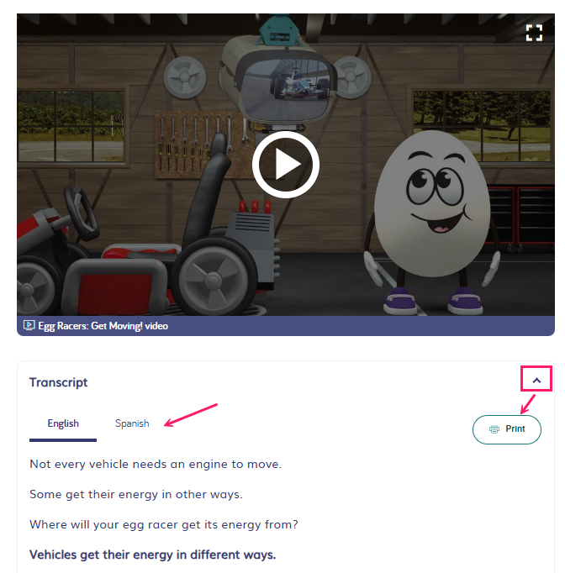Print the transcript
The height and width of the screenshot is (573, 565).
pyautogui.click(x=507, y=429)
